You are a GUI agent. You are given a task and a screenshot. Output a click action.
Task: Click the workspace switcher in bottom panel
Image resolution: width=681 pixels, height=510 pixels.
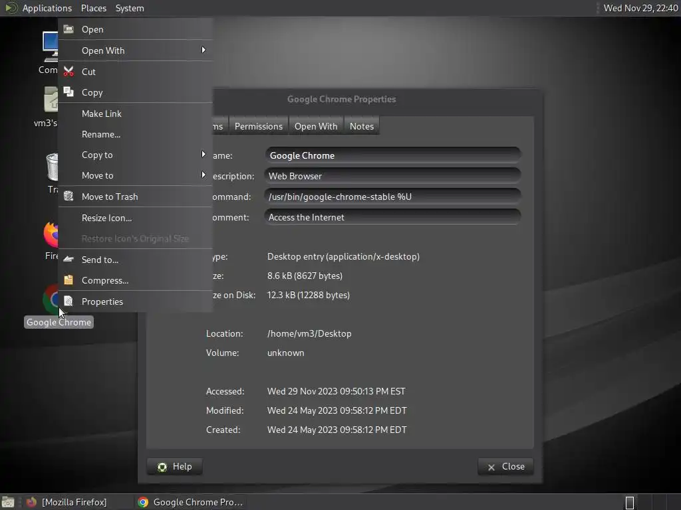630,502
